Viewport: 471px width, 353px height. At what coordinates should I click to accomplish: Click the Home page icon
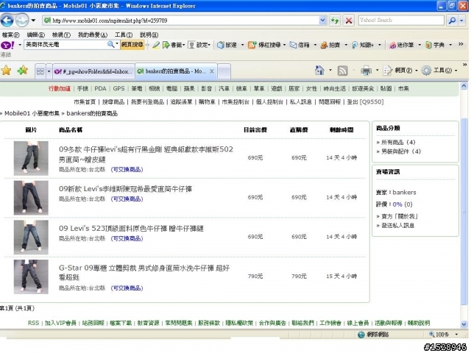(319, 71)
